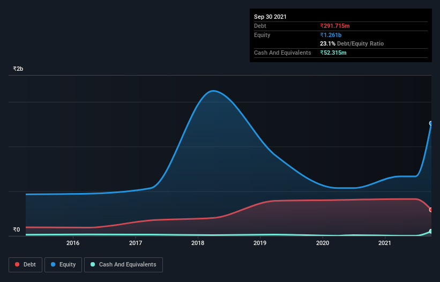Click the Equity label in tooltip
This screenshot has height=282, width=440.
click(262, 35)
